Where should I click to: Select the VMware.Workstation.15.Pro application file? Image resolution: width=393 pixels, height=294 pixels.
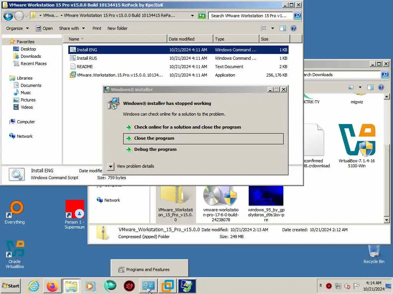click(x=178, y=75)
